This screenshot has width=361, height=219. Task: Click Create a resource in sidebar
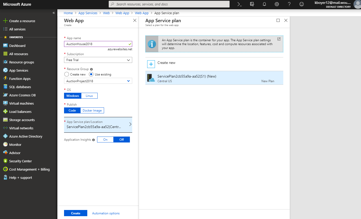(x=22, y=21)
